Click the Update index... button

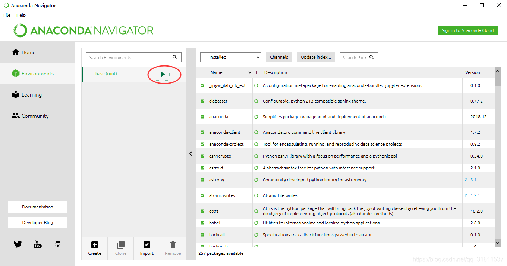coord(316,57)
